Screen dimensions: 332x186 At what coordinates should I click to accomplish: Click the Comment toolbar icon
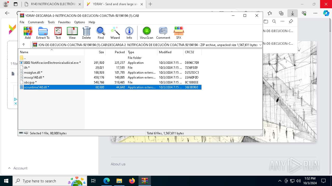[x=163, y=33]
